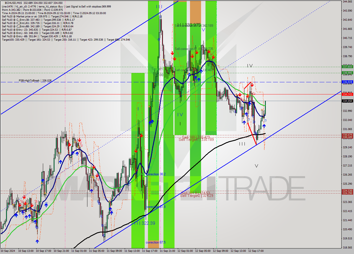Click the red 324.290 price tag
This screenshot has height=254, width=354.
click(x=347, y=193)
